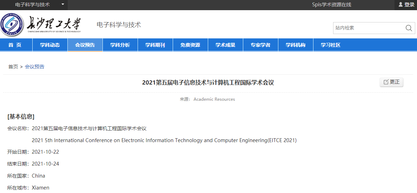The image size is (417, 193).
Task: Click the 会议名称 label
Action: 18,129
